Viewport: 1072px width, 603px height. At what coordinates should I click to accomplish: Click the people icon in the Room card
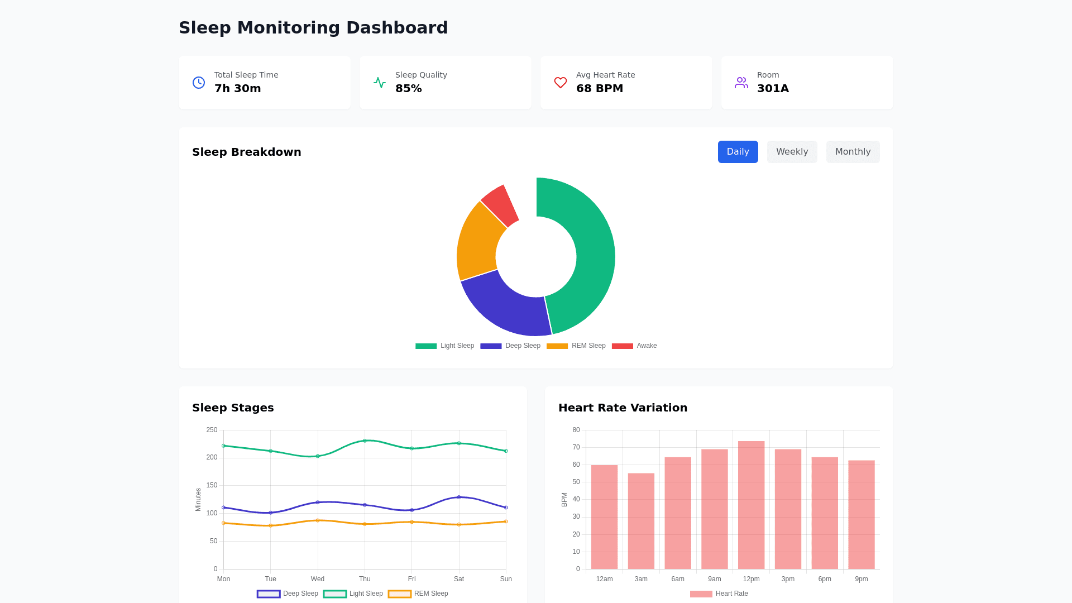741,82
